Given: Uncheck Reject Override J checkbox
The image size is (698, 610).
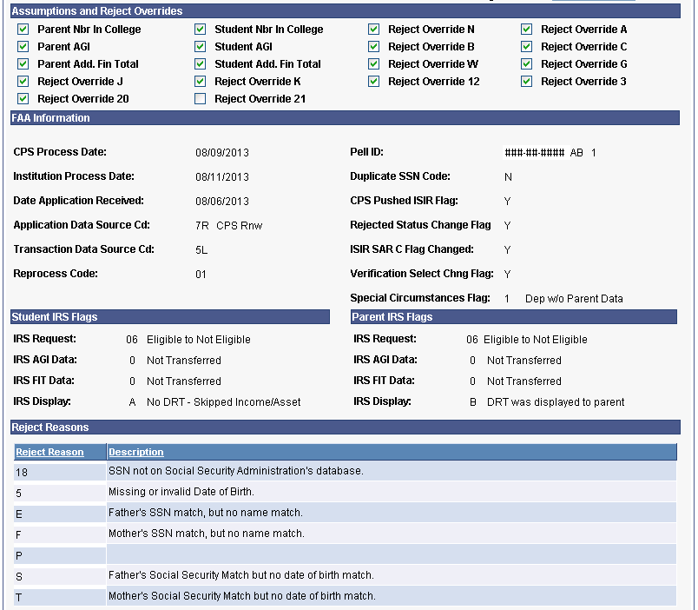Looking at the screenshot, I should pyautogui.click(x=23, y=82).
